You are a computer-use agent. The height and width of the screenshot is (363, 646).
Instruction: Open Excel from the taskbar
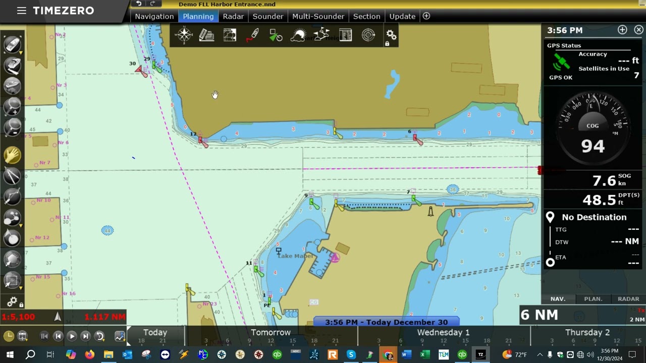click(x=425, y=354)
